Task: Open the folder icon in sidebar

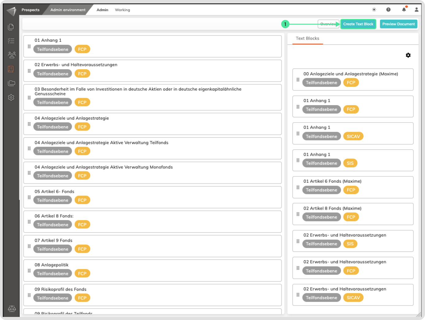Action: point(11,83)
